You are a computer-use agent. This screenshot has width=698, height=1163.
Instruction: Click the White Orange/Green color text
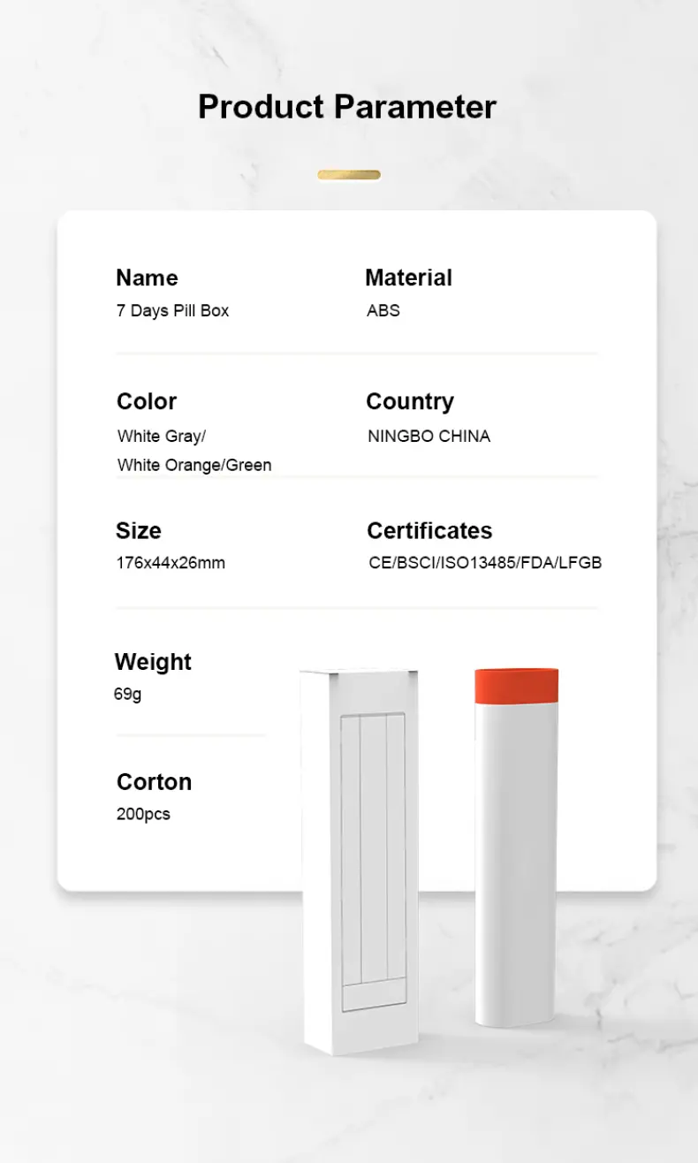tap(194, 465)
